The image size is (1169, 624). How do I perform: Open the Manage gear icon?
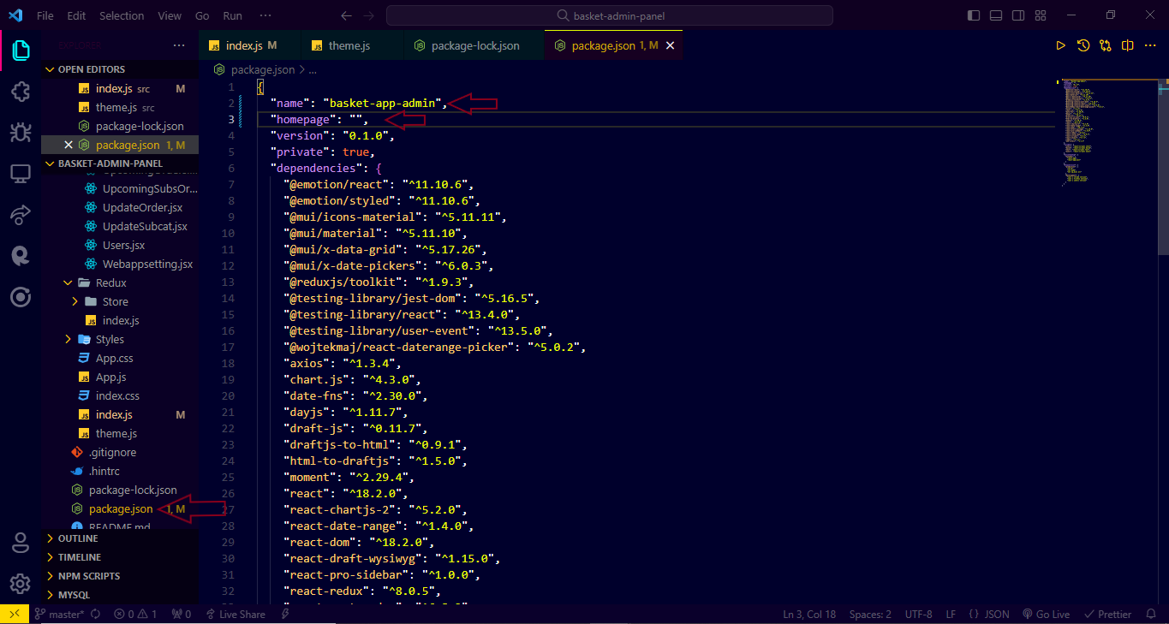21,584
